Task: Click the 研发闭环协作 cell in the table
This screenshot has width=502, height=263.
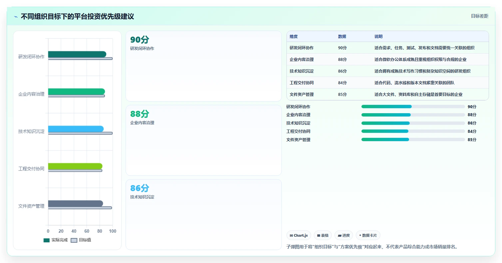Action: point(301,48)
